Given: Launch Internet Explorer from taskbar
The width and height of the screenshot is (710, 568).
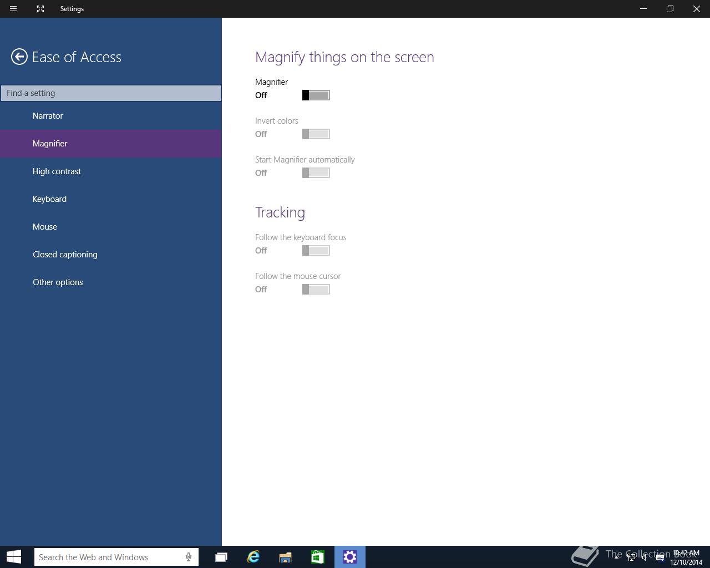Looking at the screenshot, I should coord(253,557).
